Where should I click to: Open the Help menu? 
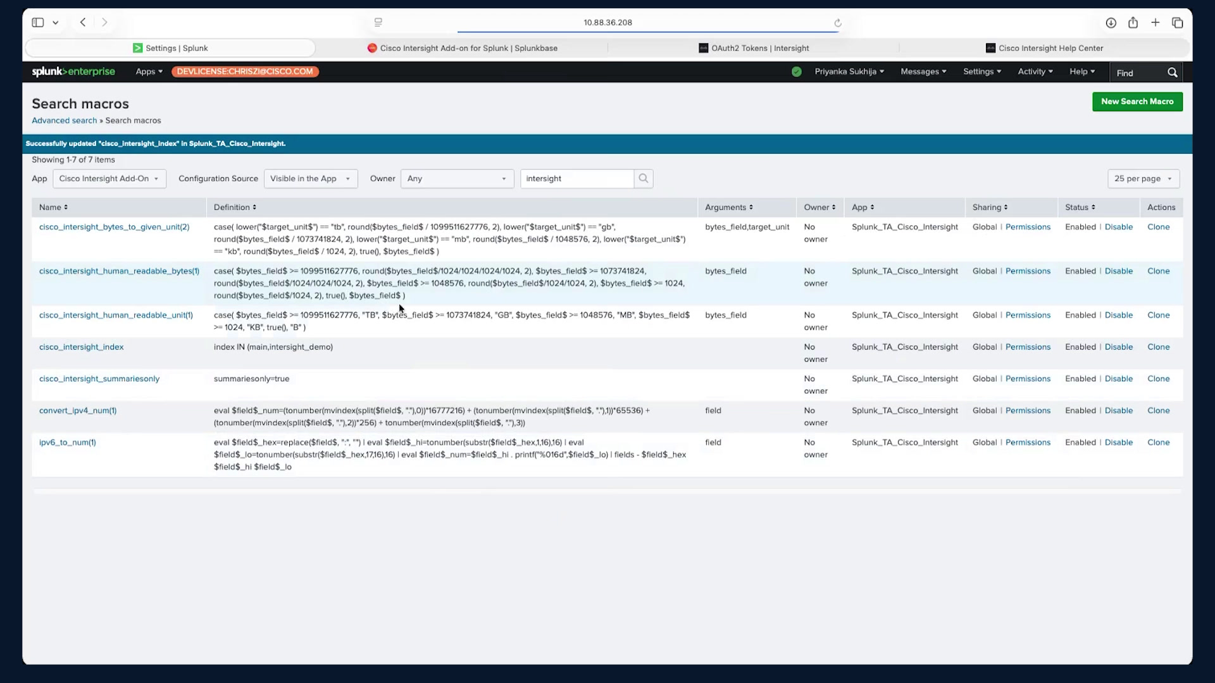tap(1082, 71)
